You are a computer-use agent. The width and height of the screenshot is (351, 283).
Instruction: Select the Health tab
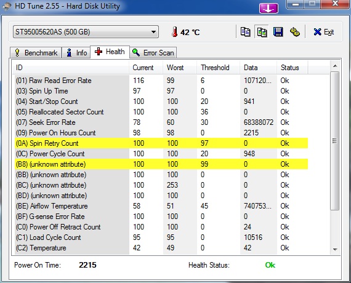click(x=110, y=52)
